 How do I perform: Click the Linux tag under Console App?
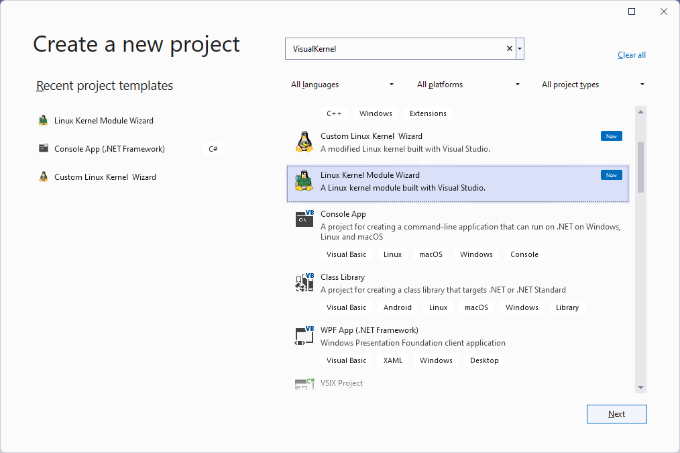[x=392, y=254]
